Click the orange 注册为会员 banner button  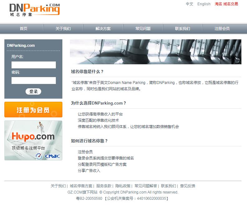click(33, 110)
